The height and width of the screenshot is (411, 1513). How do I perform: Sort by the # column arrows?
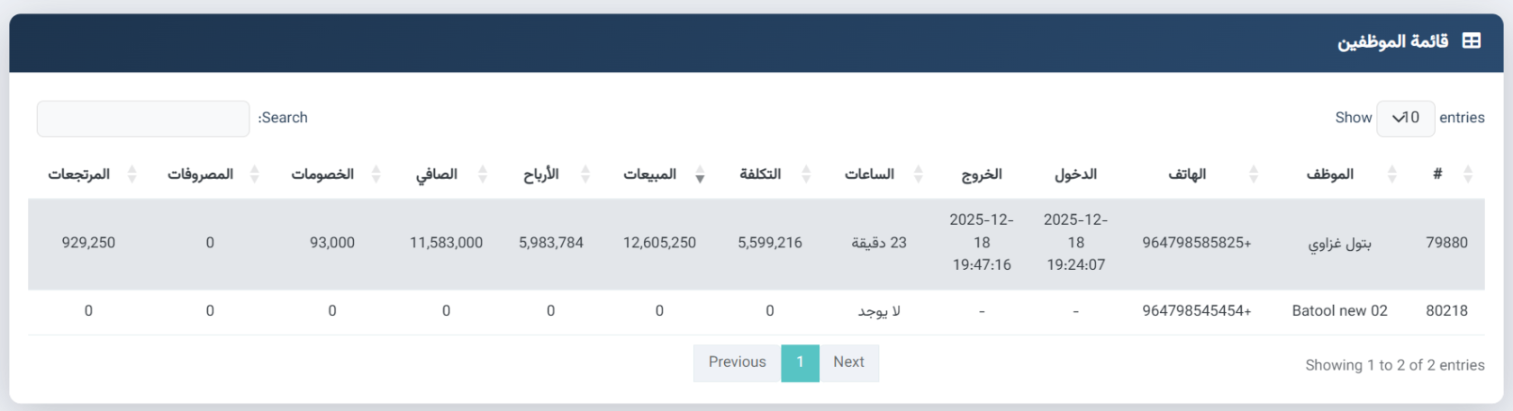click(x=1468, y=174)
